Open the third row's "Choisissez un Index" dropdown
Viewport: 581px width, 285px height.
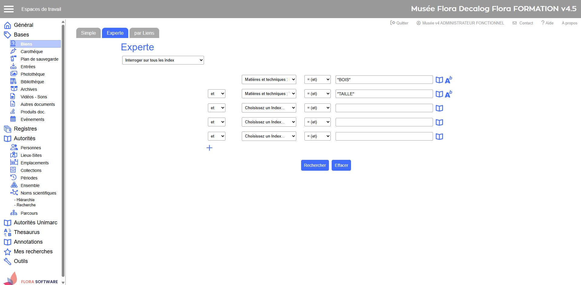point(269,108)
